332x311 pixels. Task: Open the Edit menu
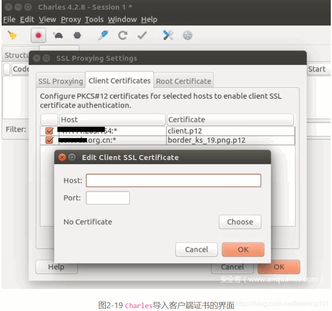pos(27,20)
